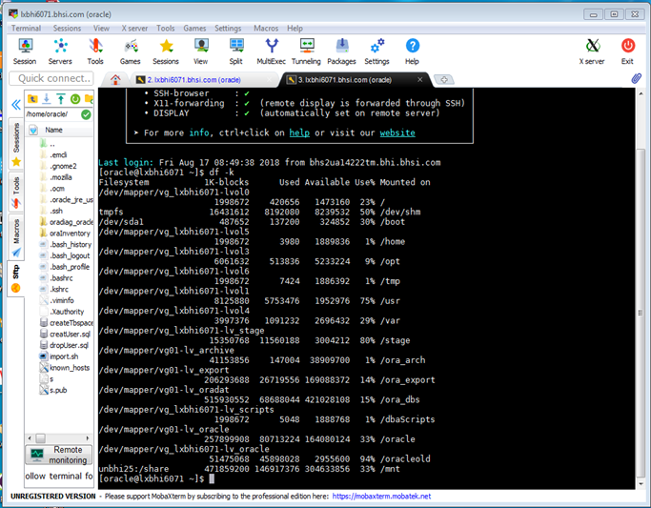This screenshot has width=651, height=508.
Task: Collapse the sidebar with the double chevron
Action: (16, 106)
